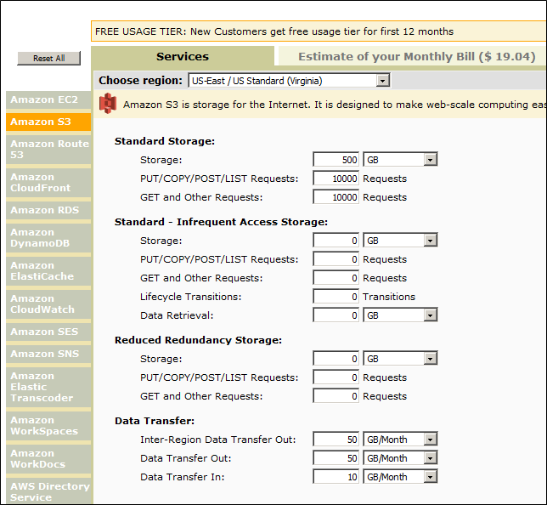Click Infrequent Access Storage amount field

[336, 241]
